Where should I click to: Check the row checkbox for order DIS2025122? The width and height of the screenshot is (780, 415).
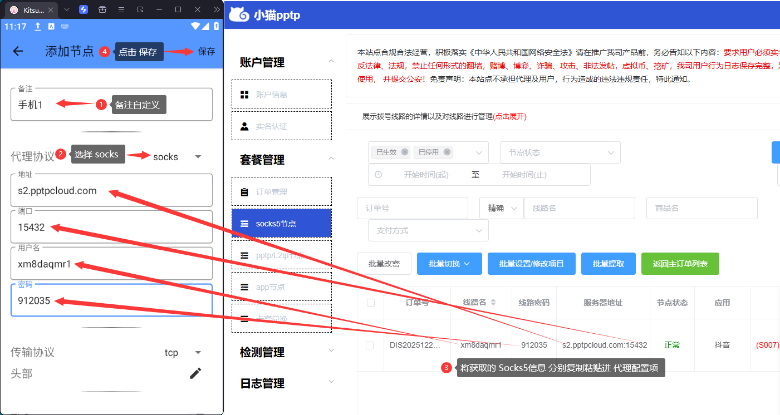click(370, 345)
